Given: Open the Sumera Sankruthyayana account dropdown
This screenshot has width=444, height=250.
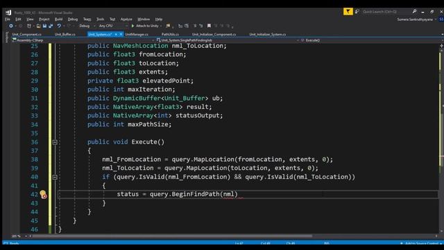Looking at the screenshot, I should point(416,19).
